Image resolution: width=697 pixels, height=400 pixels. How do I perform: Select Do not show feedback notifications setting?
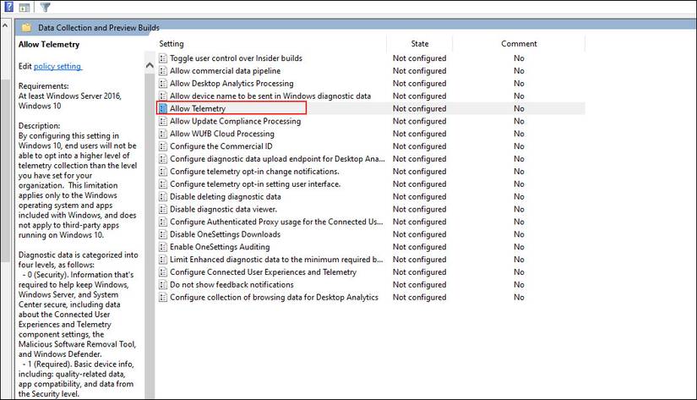(x=231, y=284)
